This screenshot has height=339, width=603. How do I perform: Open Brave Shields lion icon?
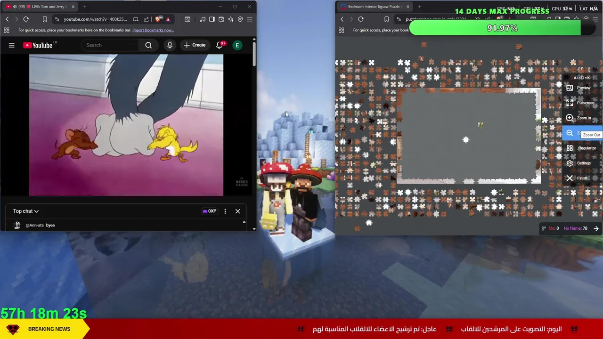[158, 19]
